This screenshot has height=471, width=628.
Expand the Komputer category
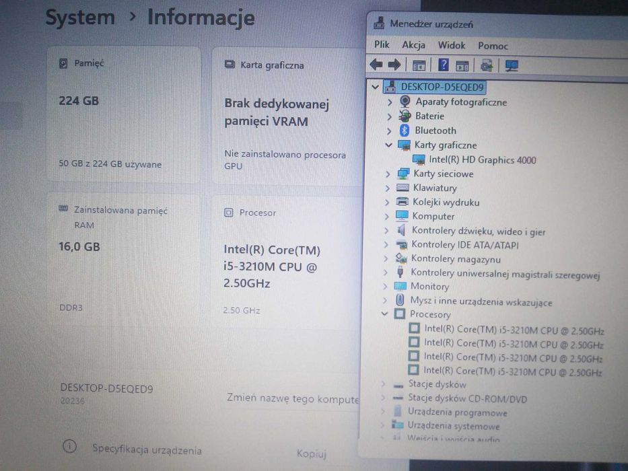386,216
